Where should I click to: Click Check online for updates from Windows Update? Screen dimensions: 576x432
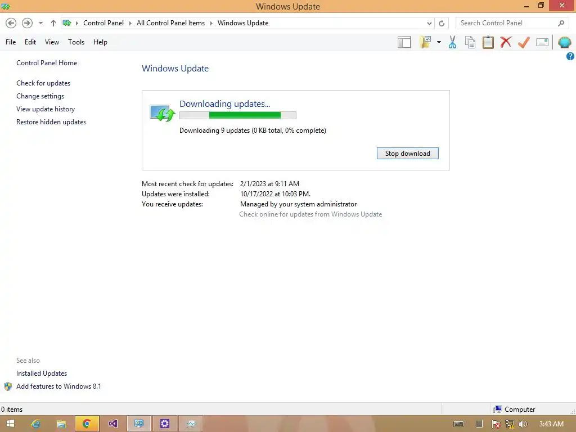(x=310, y=214)
